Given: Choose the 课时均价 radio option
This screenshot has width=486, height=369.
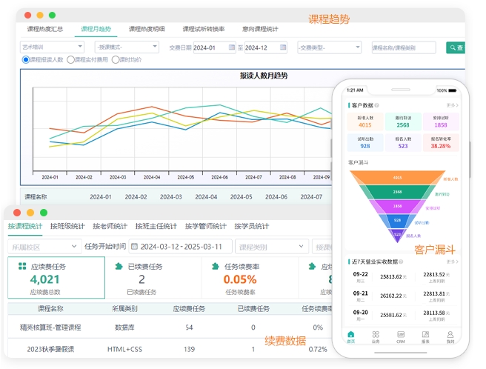Looking at the screenshot, I should click(x=115, y=60).
